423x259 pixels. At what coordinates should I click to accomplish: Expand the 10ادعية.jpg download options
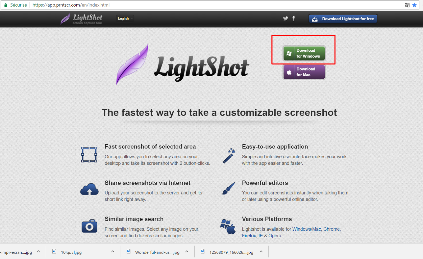[x=112, y=251]
